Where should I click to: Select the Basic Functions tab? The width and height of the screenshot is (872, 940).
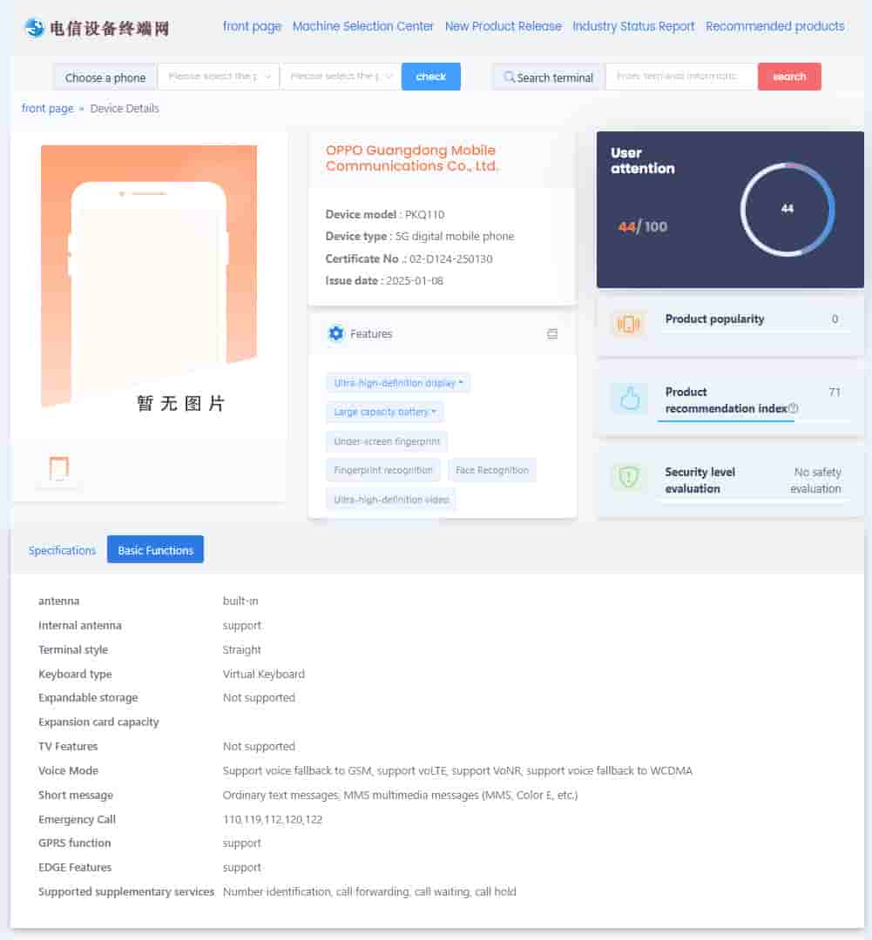click(x=155, y=550)
